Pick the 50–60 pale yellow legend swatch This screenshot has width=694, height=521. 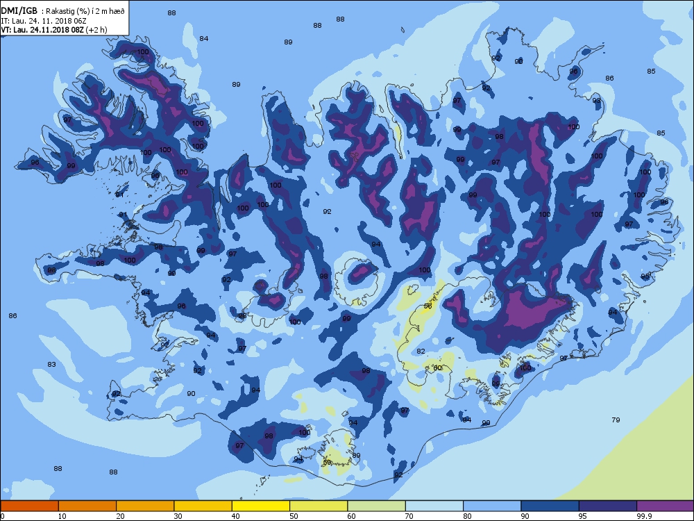point(319,506)
